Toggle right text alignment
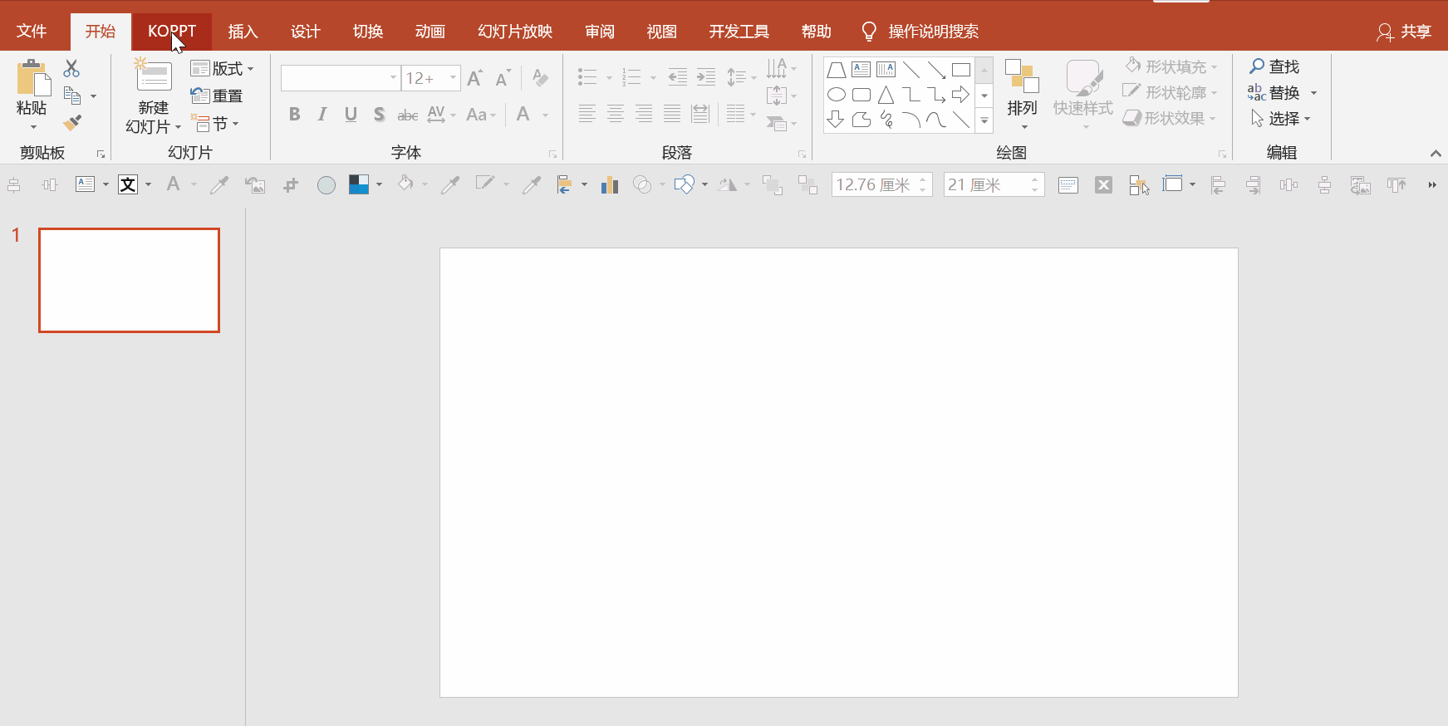Viewport: 1448px width, 726px height. tap(643, 114)
